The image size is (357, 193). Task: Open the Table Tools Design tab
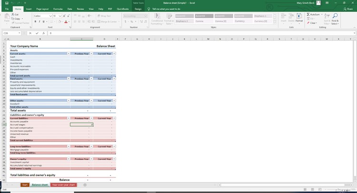pyautogui.click(x=138, y=9)
